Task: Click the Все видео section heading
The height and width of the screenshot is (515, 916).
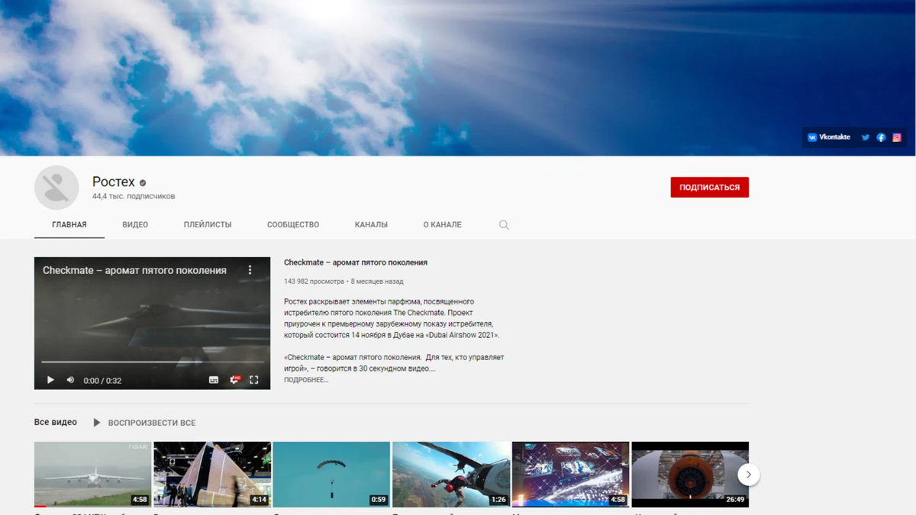Action: 56,422
